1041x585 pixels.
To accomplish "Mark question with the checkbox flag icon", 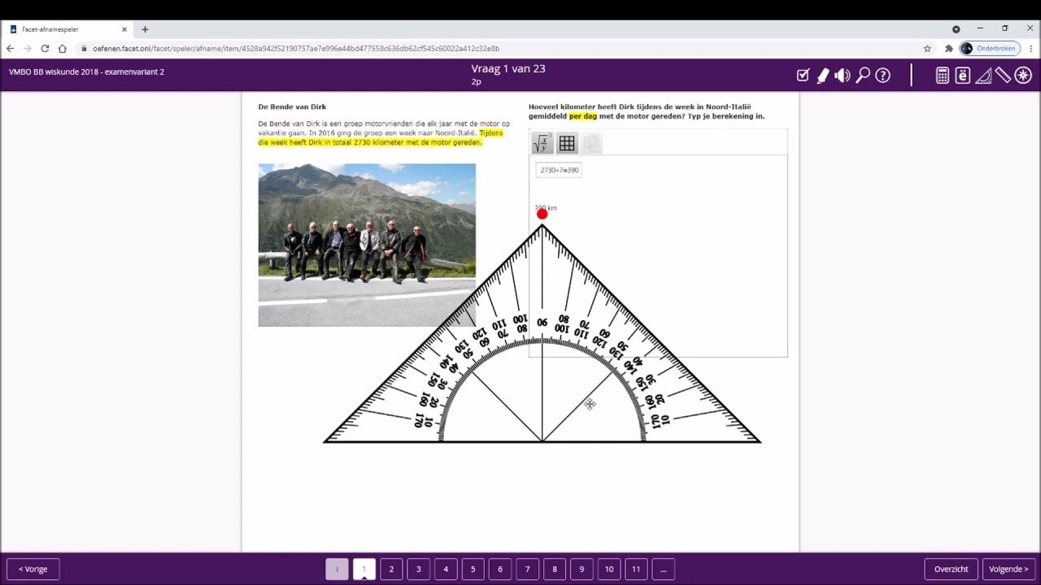I will [803, 76].
